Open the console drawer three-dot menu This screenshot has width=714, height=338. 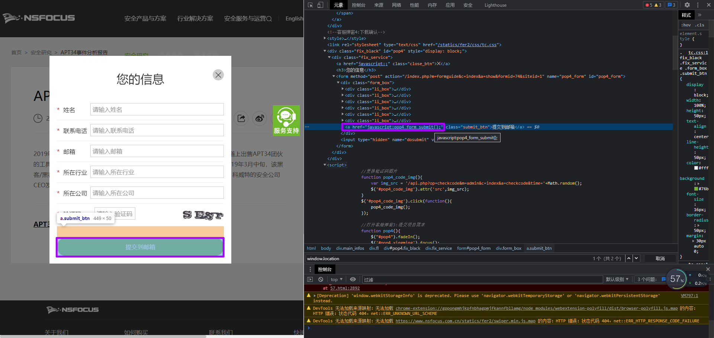310,269
